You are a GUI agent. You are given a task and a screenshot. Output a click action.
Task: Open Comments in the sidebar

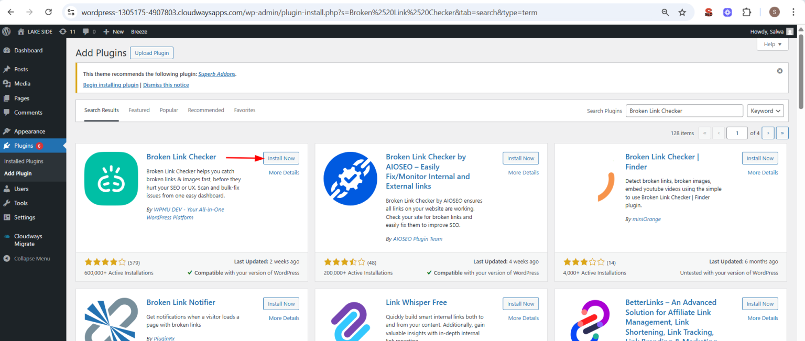point(33,112)
